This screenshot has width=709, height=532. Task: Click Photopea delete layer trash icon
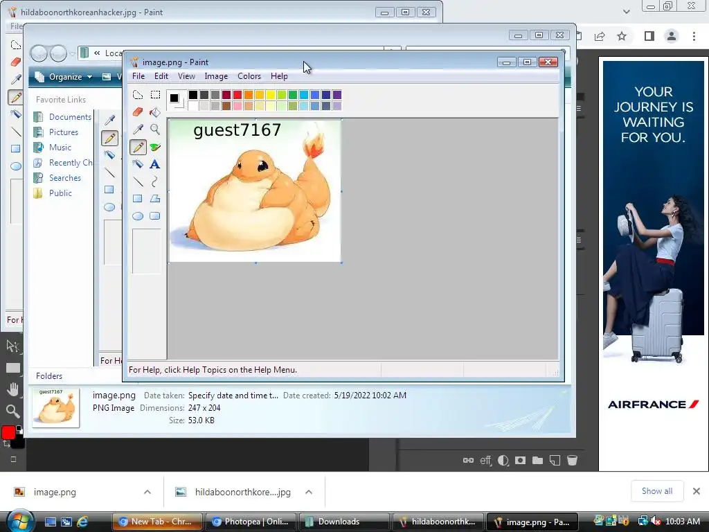pos(572,461)
